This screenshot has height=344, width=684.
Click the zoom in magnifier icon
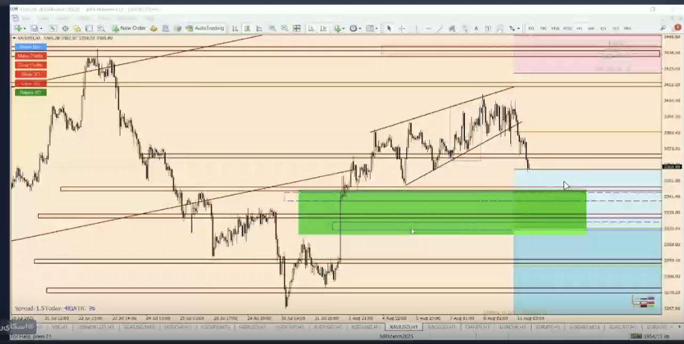click(x=272, y=28)
